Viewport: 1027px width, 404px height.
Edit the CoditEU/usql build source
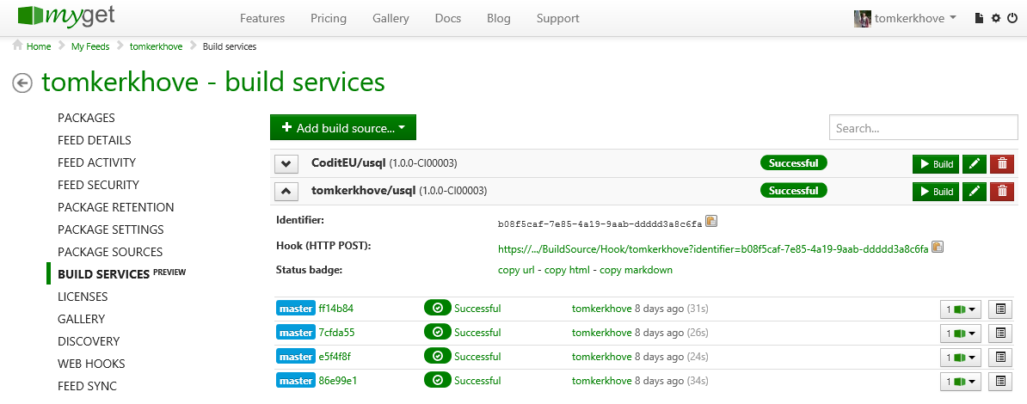coord(974,163)
